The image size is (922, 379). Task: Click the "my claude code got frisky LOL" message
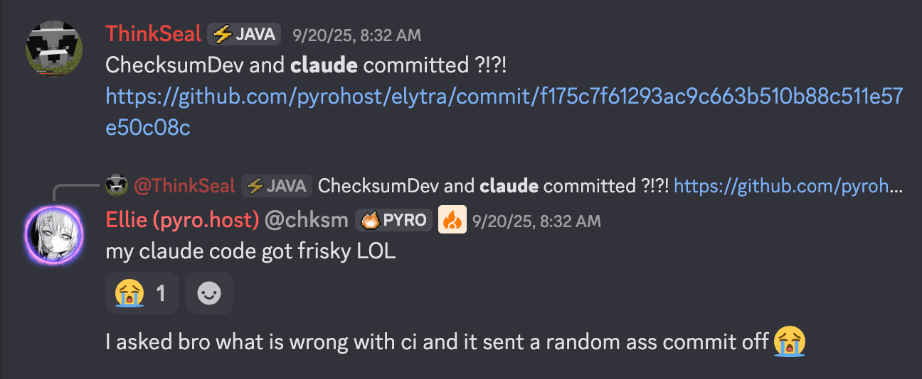pos(250,251)
